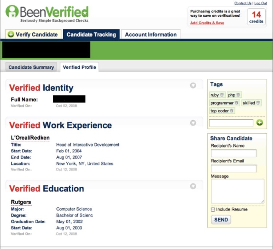Click the Aug 01, 2007 end date
This screenshot has height=249, width=273.
(69, 157)
